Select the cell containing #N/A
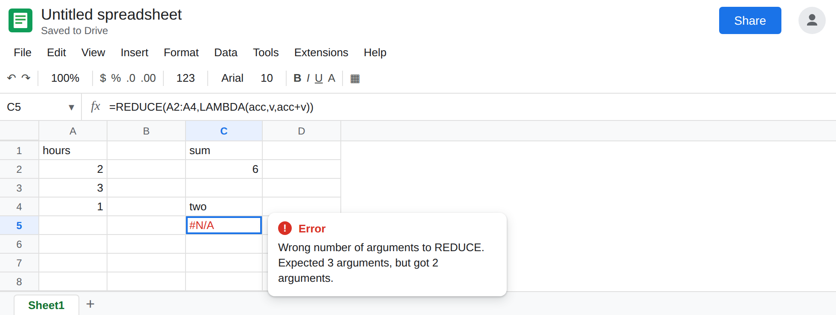This screenshot has width=836, height=315. click(x=224, y=225)
